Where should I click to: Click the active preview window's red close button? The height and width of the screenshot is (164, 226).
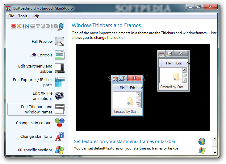pyautogui.click(x=134, y=78)
